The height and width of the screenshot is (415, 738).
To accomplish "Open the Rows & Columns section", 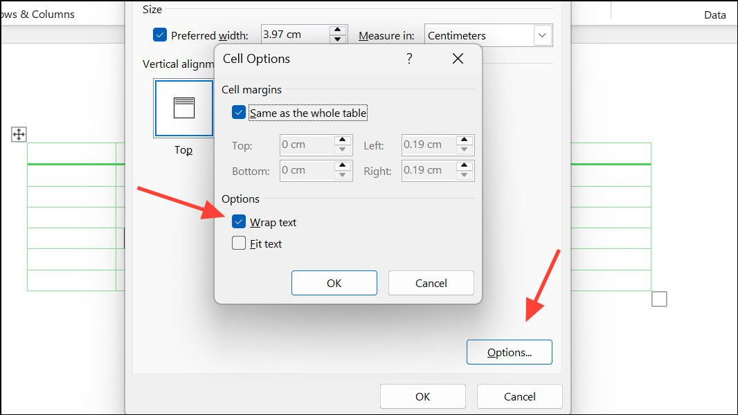I will [37, 14].
